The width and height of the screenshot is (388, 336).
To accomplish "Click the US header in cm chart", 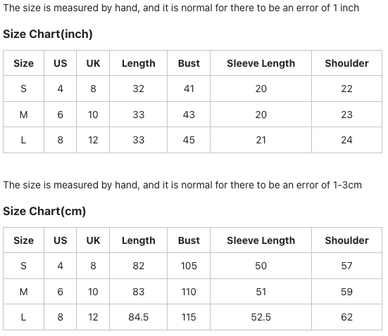I will (61, 240).
